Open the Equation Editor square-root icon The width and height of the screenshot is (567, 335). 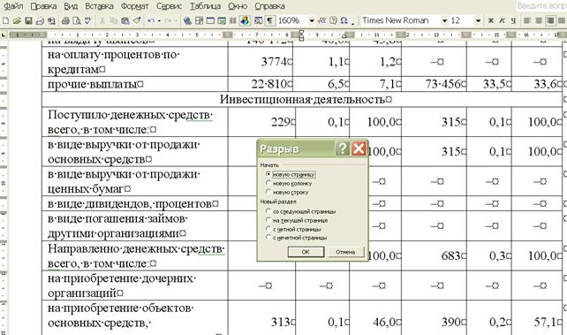321,21
